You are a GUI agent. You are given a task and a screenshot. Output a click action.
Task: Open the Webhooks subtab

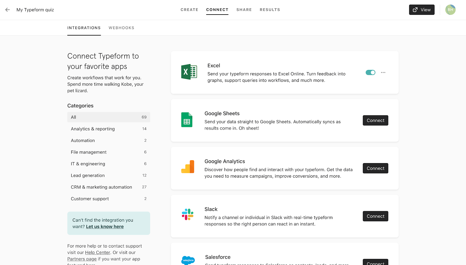(x=121, y=28)
